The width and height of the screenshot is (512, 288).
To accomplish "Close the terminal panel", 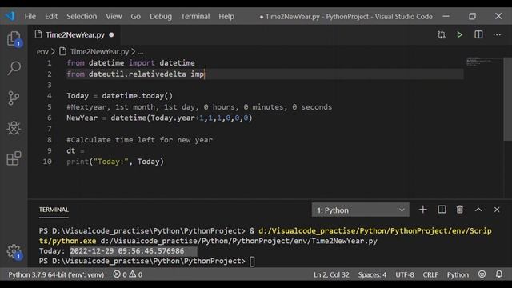I will tap(497, 210).
